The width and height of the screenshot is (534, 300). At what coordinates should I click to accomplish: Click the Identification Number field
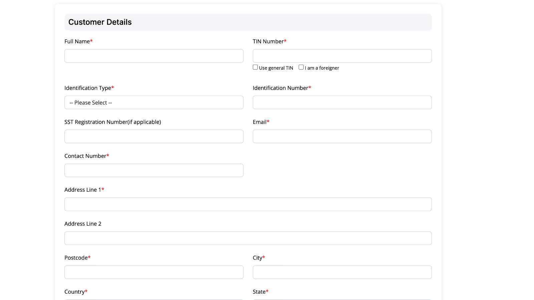342,103
